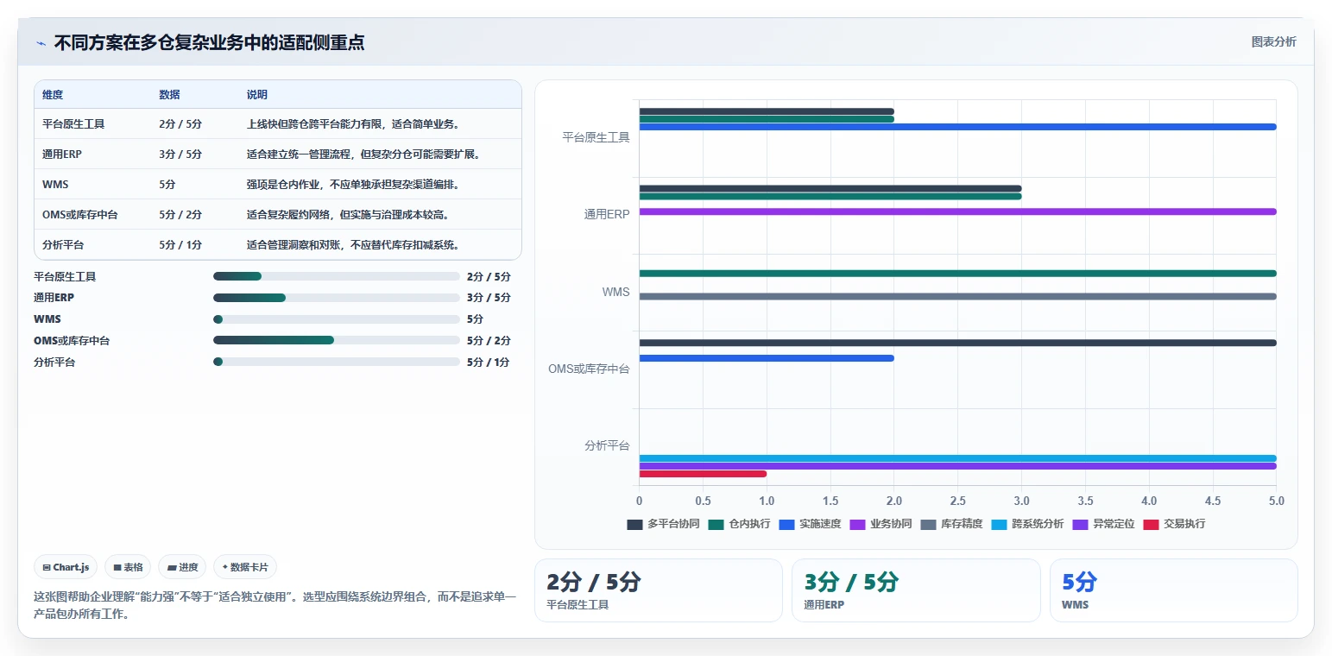Toggle the 跨系统分析 legend entry
The height and width of the screenshot is (656, 1332).
coord(1027,524)
